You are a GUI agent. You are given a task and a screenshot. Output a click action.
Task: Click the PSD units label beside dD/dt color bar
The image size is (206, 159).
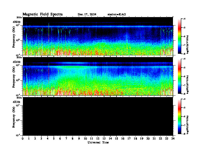tap(188, 85)
